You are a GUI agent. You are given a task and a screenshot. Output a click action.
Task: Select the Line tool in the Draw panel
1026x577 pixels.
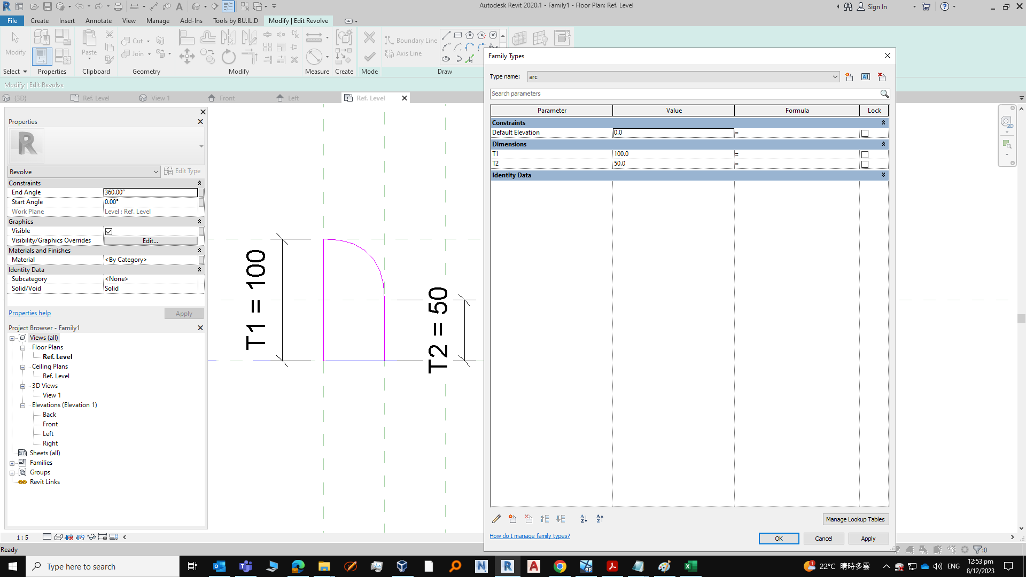446,35
